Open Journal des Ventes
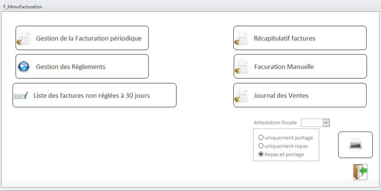Image resolution: width=381 pixels, height=191 pixels. pyautogui.click(x=281, y=95)
